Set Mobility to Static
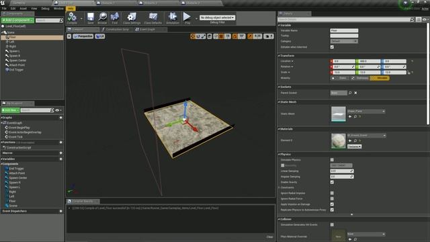Image resolution: width=430 pixels, height=242 pixels. point(340,78)
